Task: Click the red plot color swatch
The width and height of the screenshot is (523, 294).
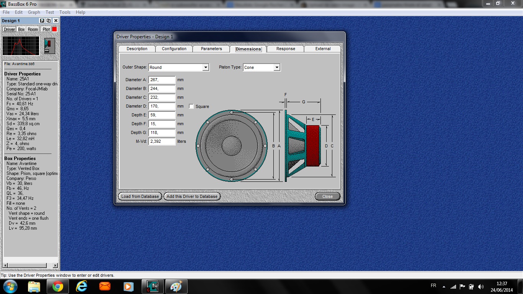Action: 54,29
